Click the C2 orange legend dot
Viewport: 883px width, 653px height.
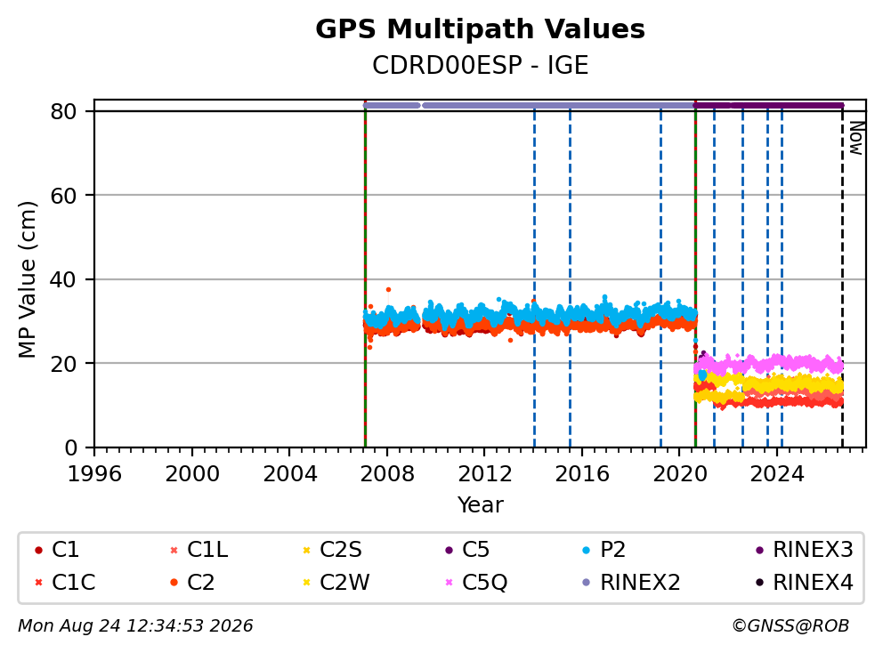point(174,582)
